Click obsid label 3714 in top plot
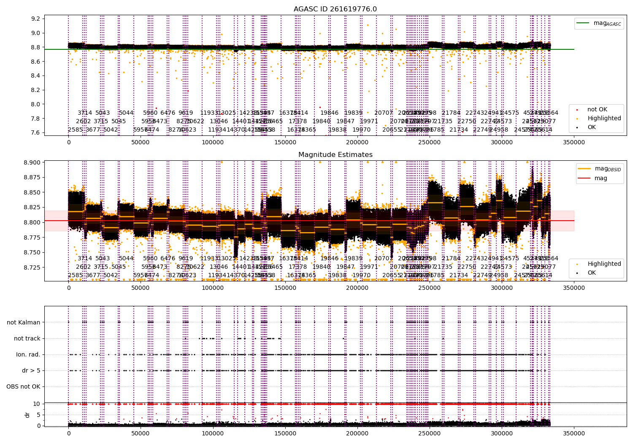Image resolution: width=633 pixels, height=443 pixels. [x=85, y=113]
